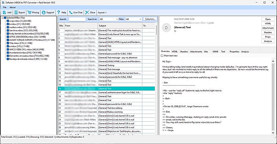Uncheck the APPLE (MACBOOK).mbox checkbox
This screenshot has height=144, width=277.
[8, 37]
